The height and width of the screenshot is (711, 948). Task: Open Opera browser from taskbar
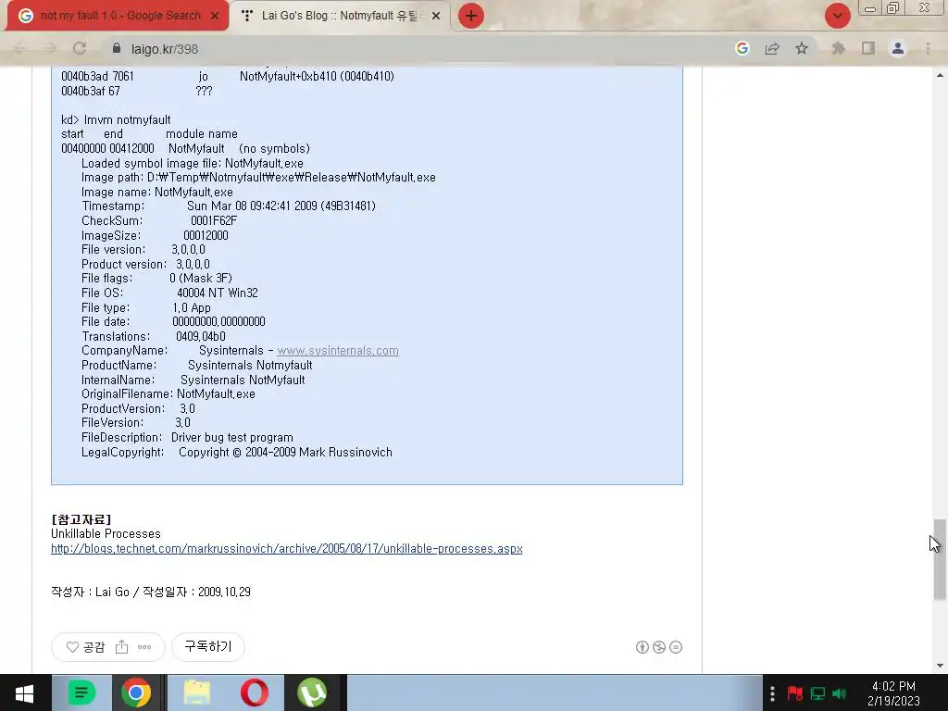pos(255,692)
